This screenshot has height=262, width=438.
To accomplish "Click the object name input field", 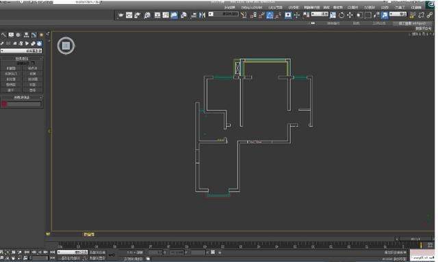I will tap(24, 104).
